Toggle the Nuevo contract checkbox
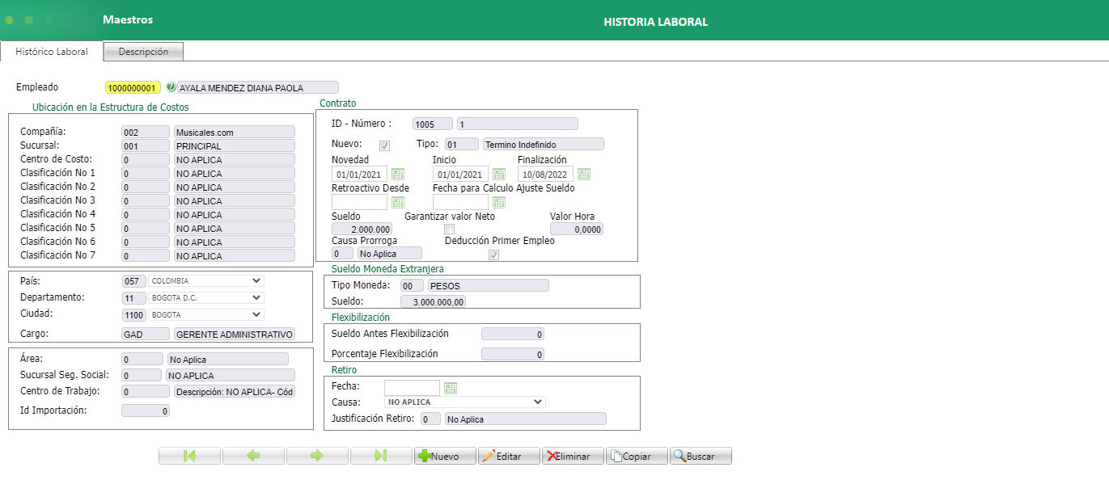 coord(384,145)
